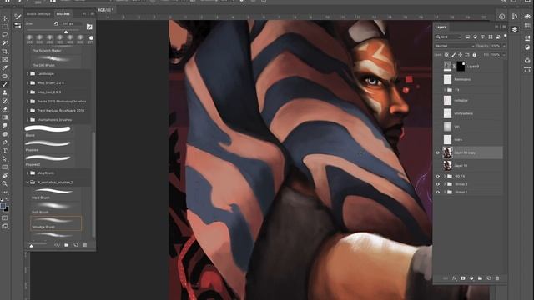Expand the Trent Kaniuga Brushpack folder
Image resolution: width=534 pixels, height=300 pixels.
[28, 111]
